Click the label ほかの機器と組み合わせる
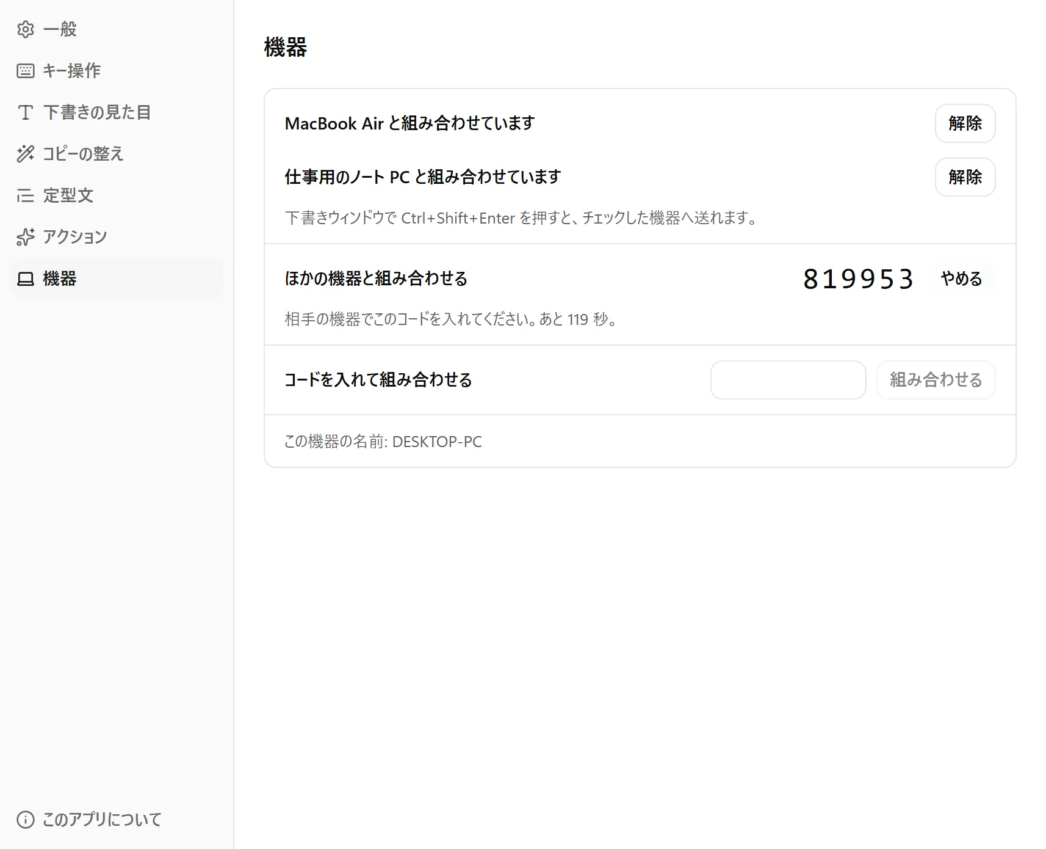The height and width of the screenshot is (849, 1046). (x=377, y=279)
